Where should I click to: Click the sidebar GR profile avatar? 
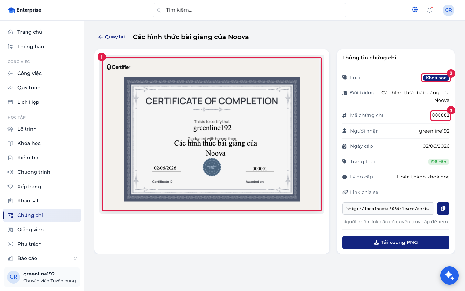(x=14, y=277)
